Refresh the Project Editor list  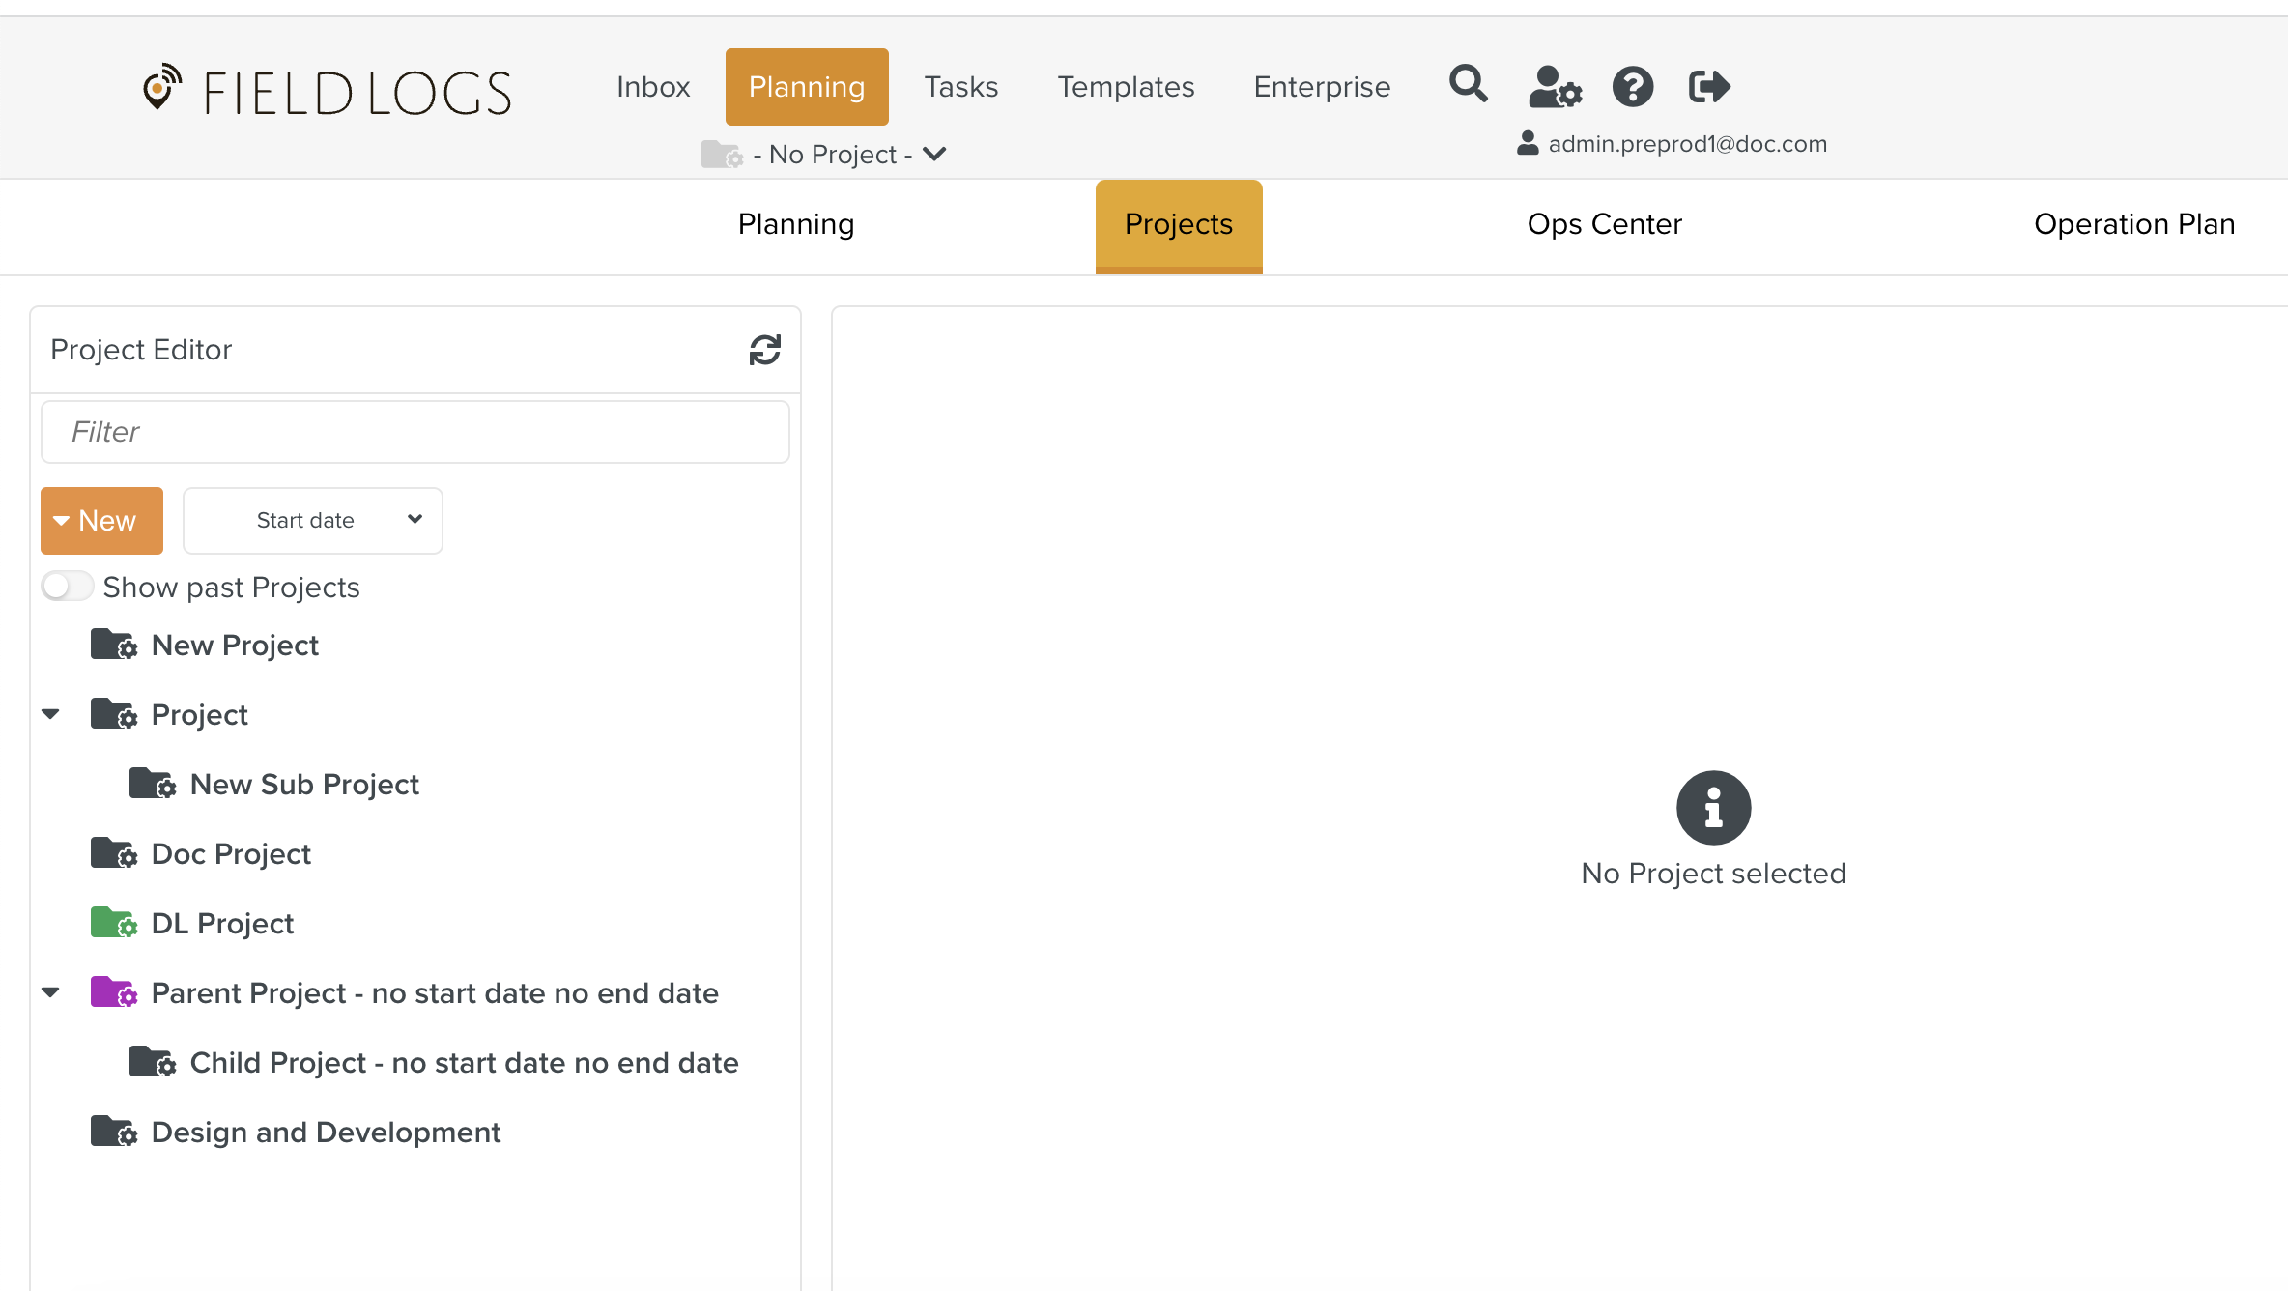764,350
